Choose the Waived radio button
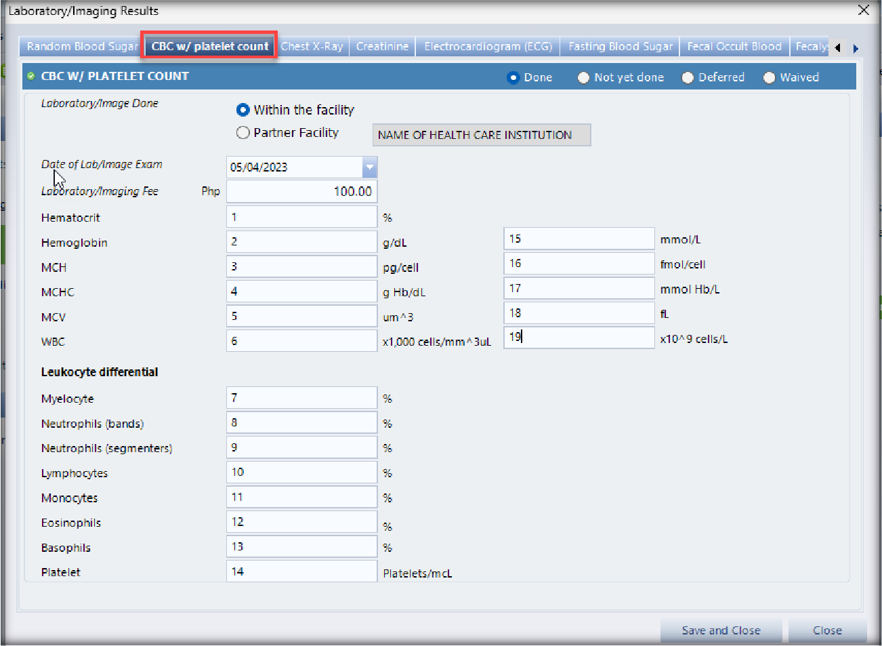Viewport: 882px width, 646px height. [x=769, y=77]
